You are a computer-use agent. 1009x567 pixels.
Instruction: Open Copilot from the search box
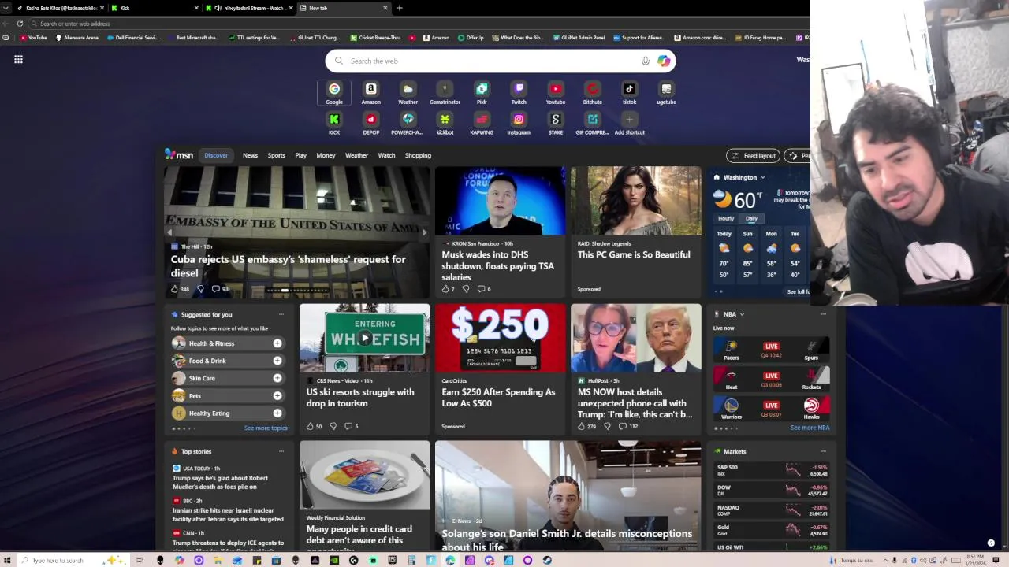point(664,61)
